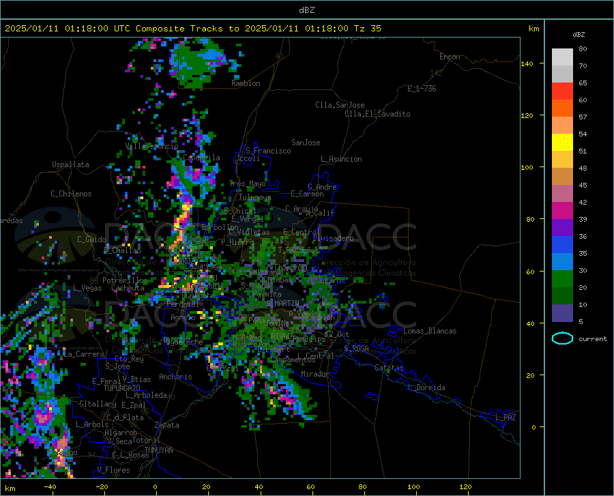Viewport: 614px width, 496px height.
Task: Click the 'km' label at top-right of map
Action: pyautogui.click(x=533, y=29)
